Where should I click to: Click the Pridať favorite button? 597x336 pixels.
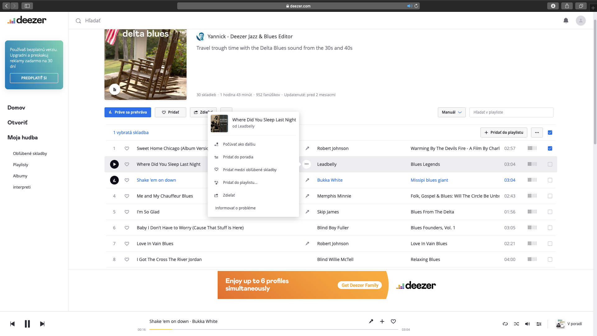pos(170,112)
